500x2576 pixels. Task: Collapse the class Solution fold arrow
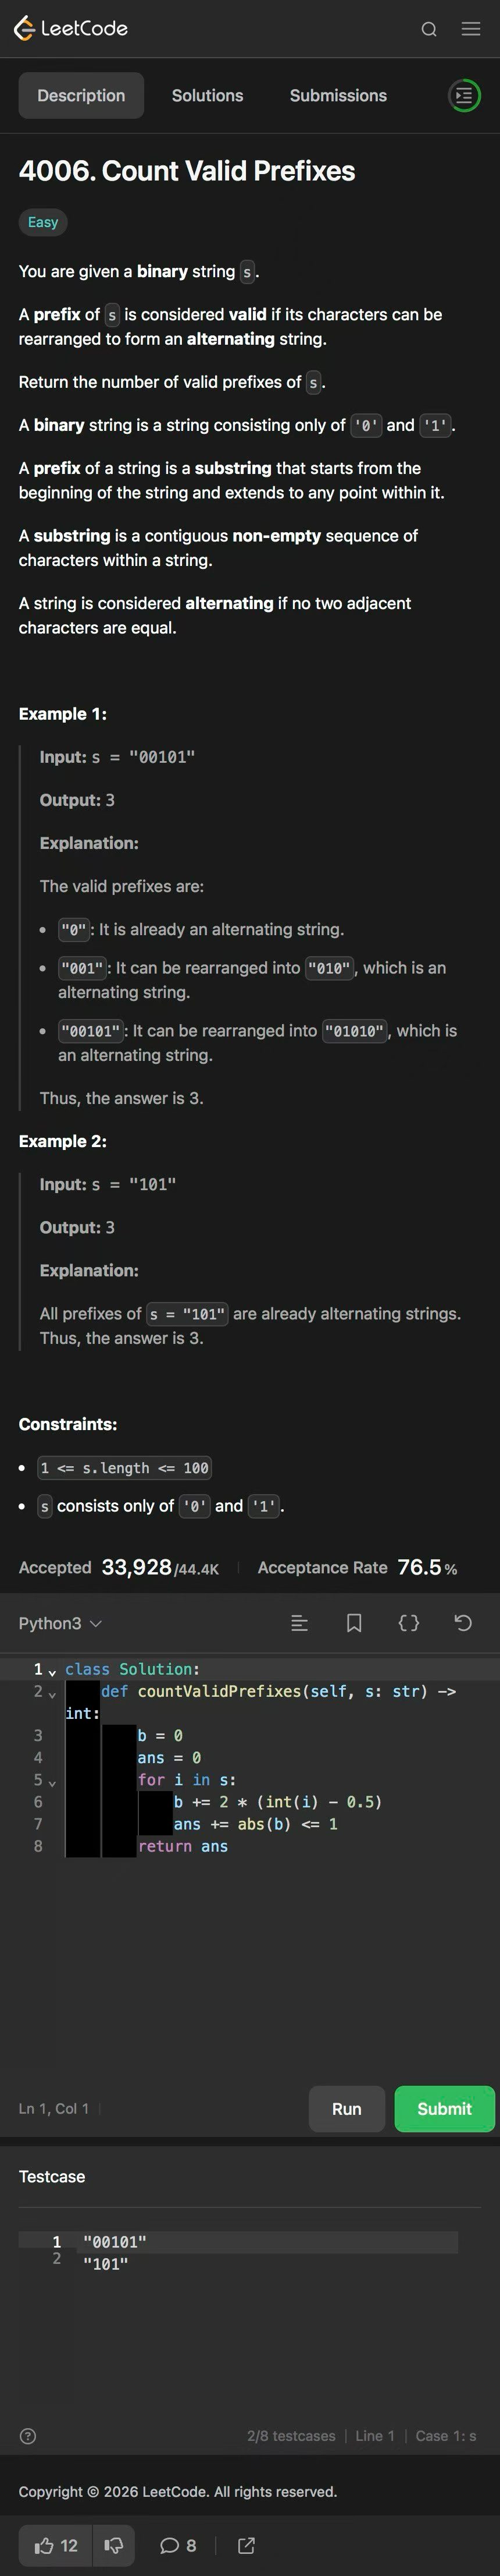(52, 1671)
